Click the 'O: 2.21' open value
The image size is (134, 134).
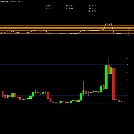tap(48, 6)
